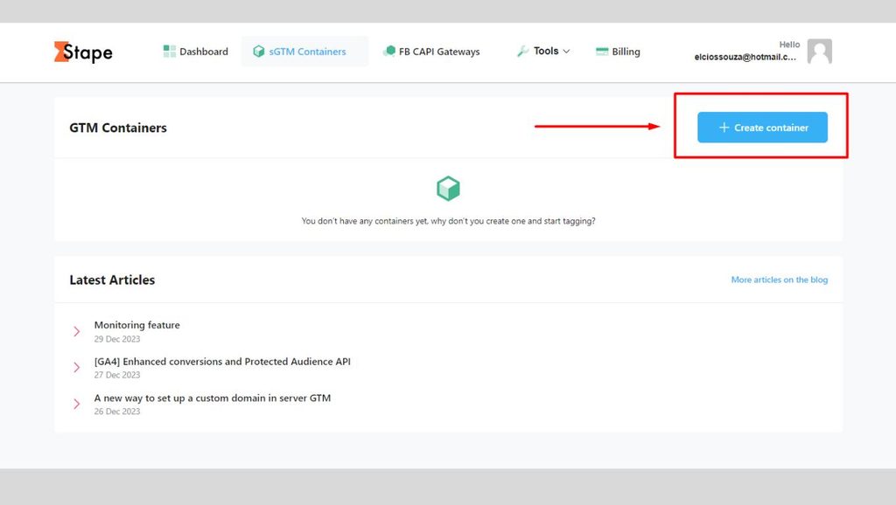896x505 pixels.
Task: Click the no containers yet message
Action: (x=449, y=221)
